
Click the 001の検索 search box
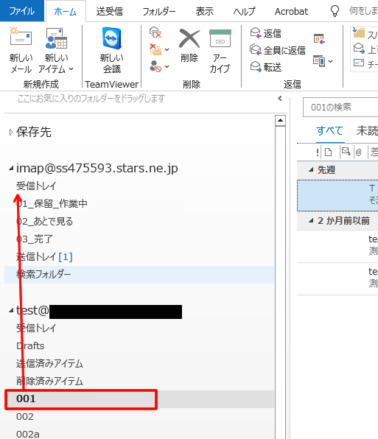pos(340,108)
